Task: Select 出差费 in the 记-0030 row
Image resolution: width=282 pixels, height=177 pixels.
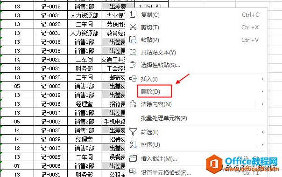Action: [x=113, y=130]
